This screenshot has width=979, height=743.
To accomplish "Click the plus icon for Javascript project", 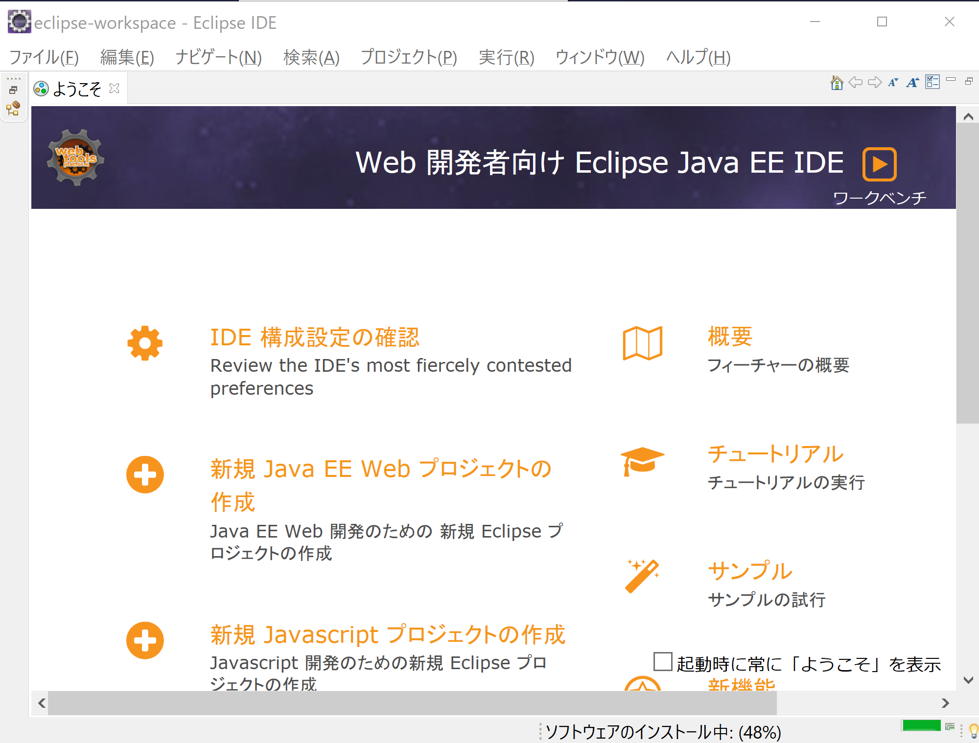I will (x=145, y=640).
